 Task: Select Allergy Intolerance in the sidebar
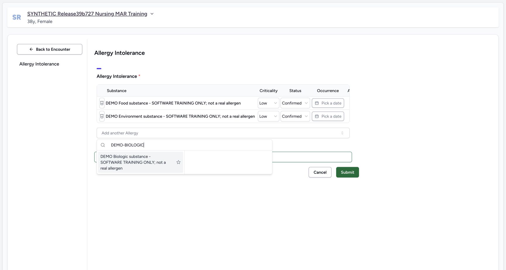pos(39,64)
